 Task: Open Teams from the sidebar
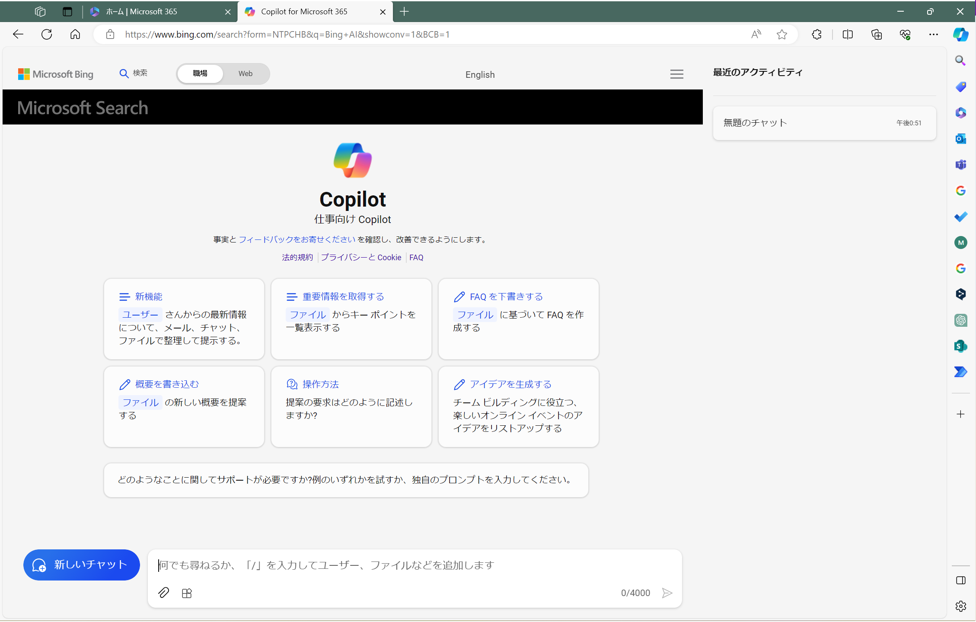pyautogui.click(x=960, y=165)
